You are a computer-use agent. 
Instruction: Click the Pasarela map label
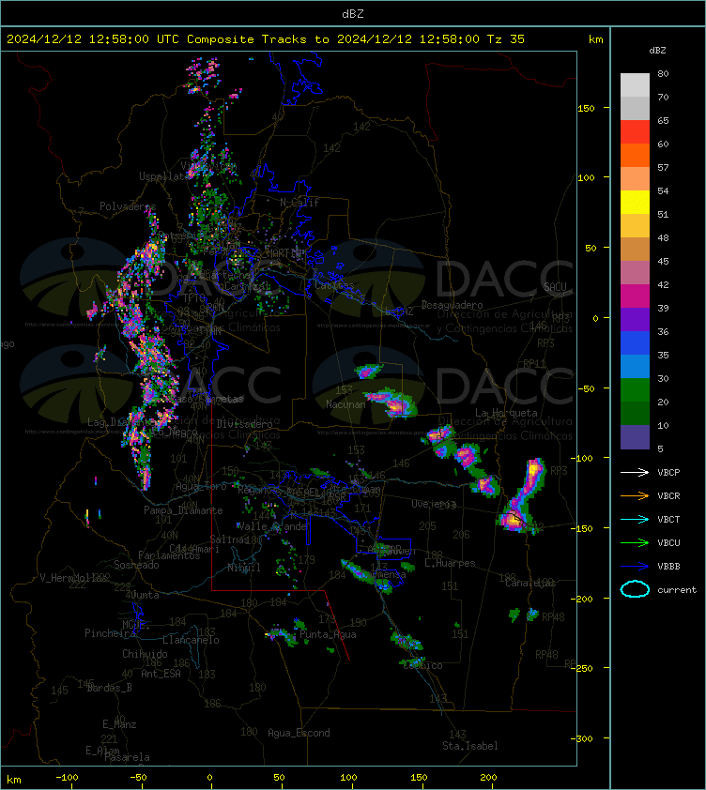pyautogui.click(x=127, y=757)
